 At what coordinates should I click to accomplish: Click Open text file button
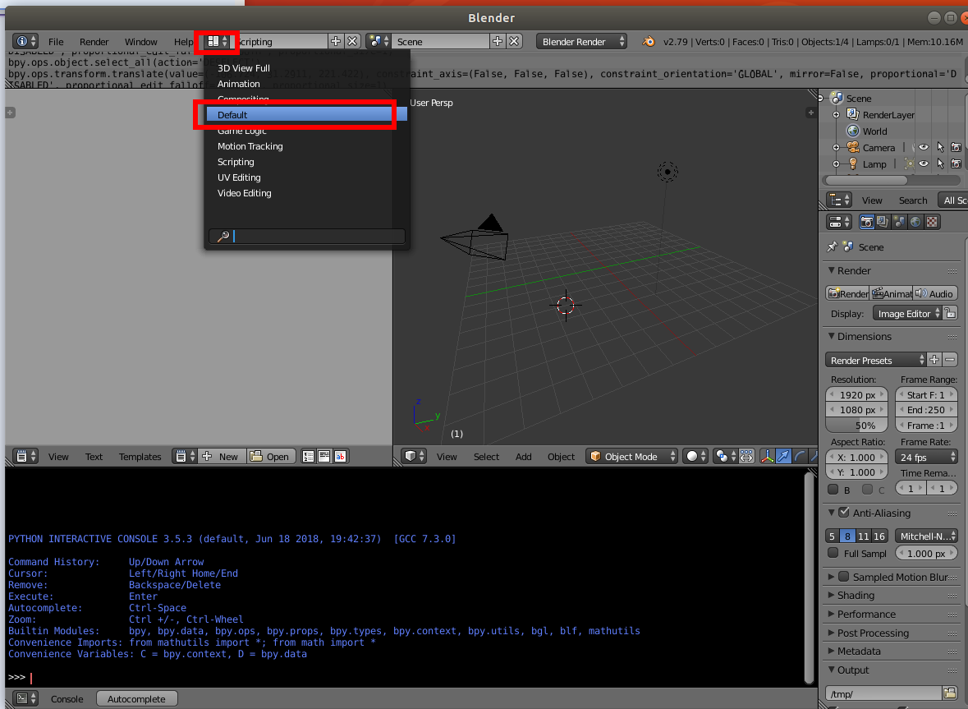coord(271,457)
